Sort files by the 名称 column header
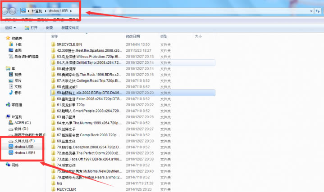Image resolution: width=324 pixels, height=192 pixels. coord(55,36)
